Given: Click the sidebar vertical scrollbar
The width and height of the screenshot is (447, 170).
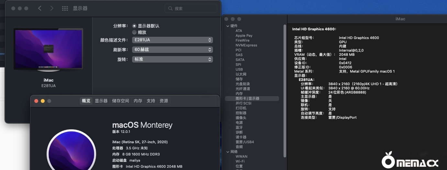Looking at the screenshot, I should pyautogui.click(x=285, y=90).
